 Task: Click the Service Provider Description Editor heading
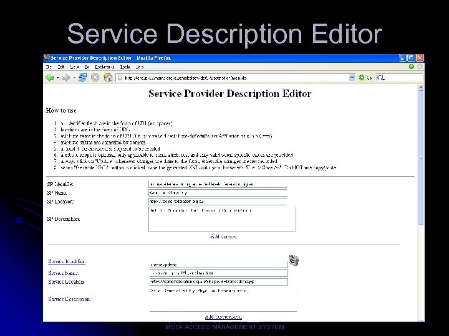(x=230, y=94)
